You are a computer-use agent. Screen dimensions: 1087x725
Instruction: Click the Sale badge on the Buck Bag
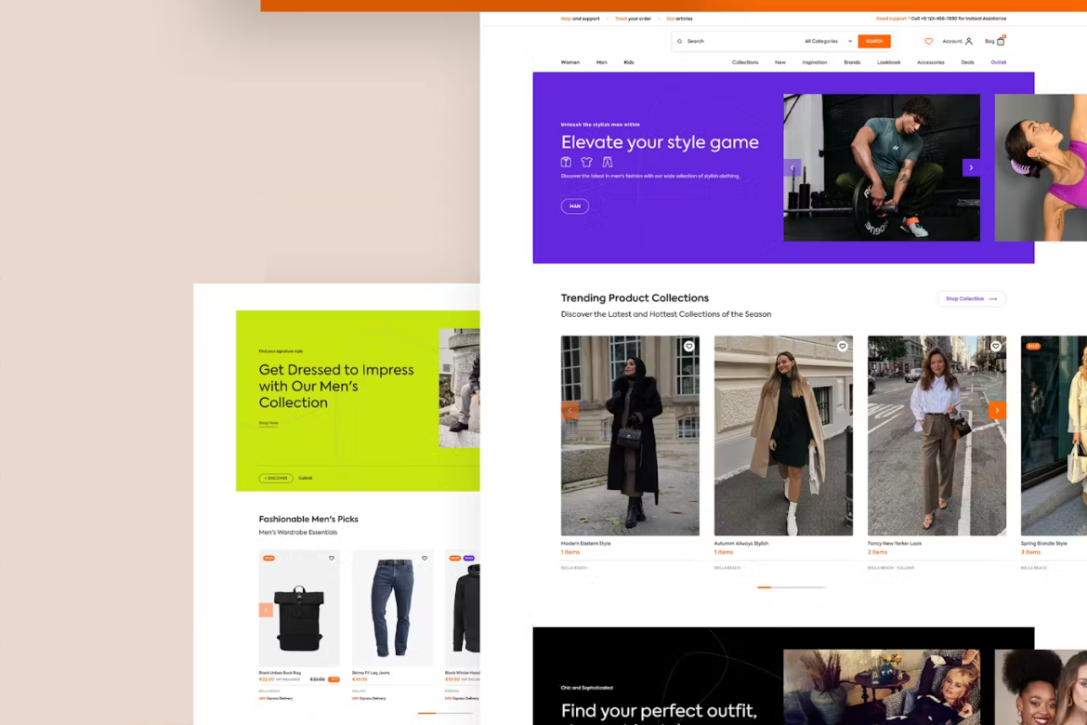click(x=268, y=559)
